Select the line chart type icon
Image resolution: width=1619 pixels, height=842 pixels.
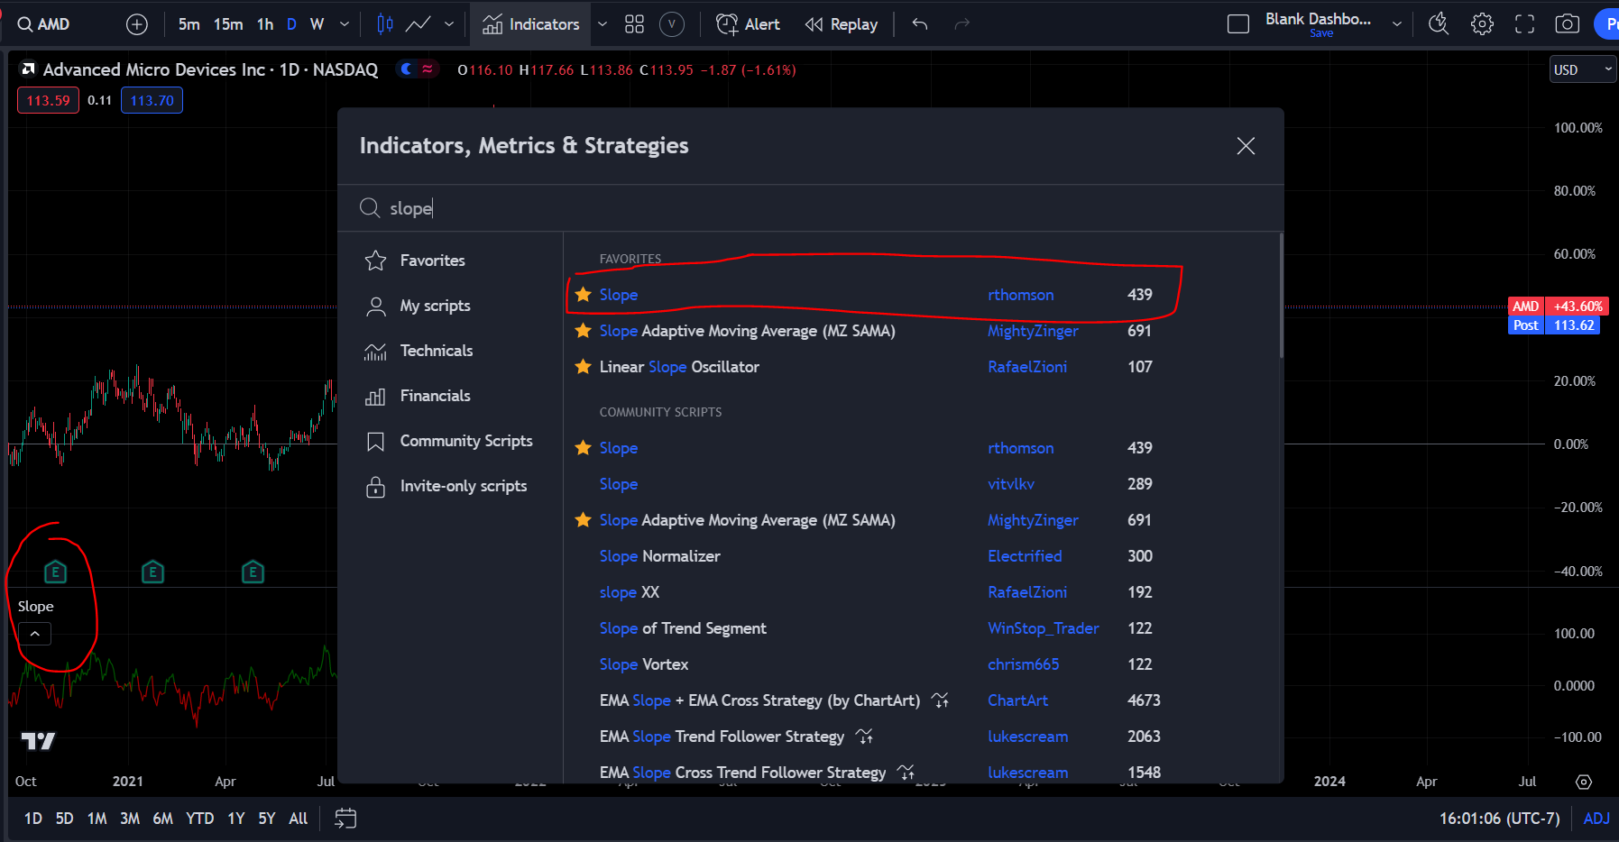(418, 24)
